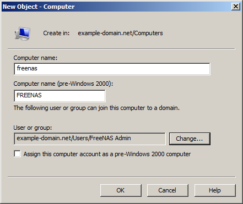Cancel the new computer dialog

click(x=168, y=190)
